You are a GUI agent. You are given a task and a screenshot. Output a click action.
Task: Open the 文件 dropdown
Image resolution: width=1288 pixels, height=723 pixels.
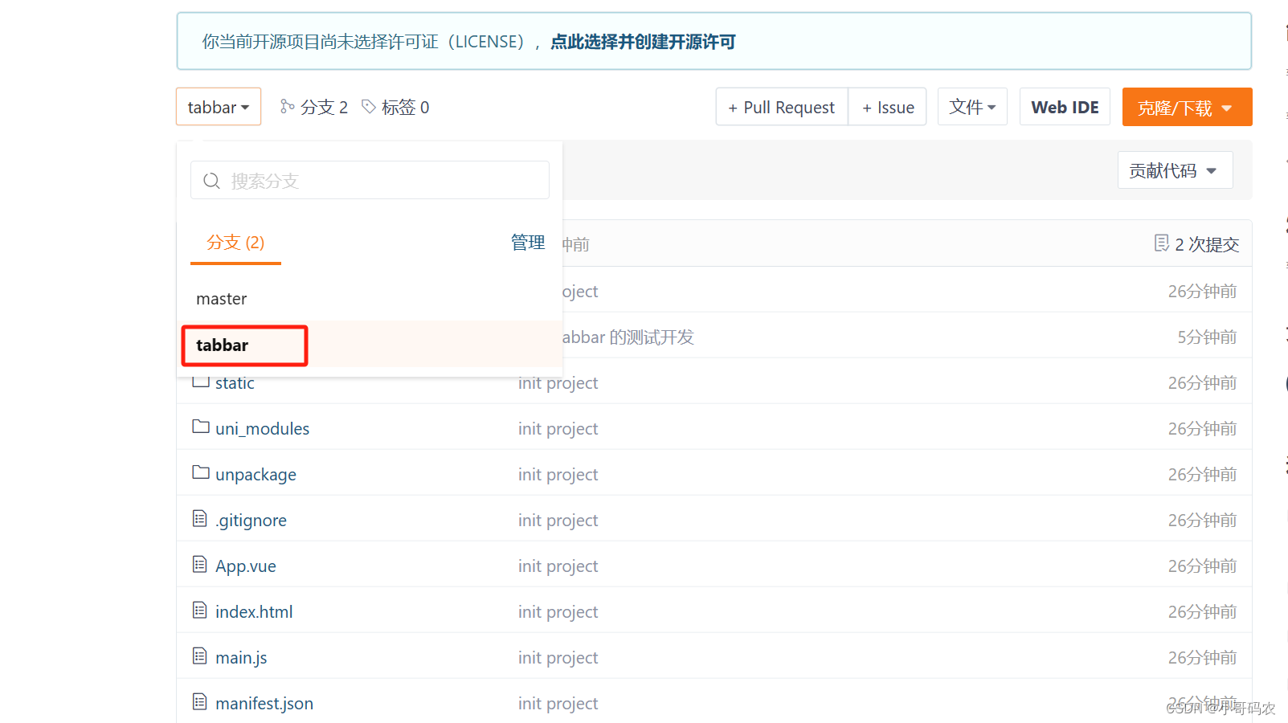coord(972,106)
